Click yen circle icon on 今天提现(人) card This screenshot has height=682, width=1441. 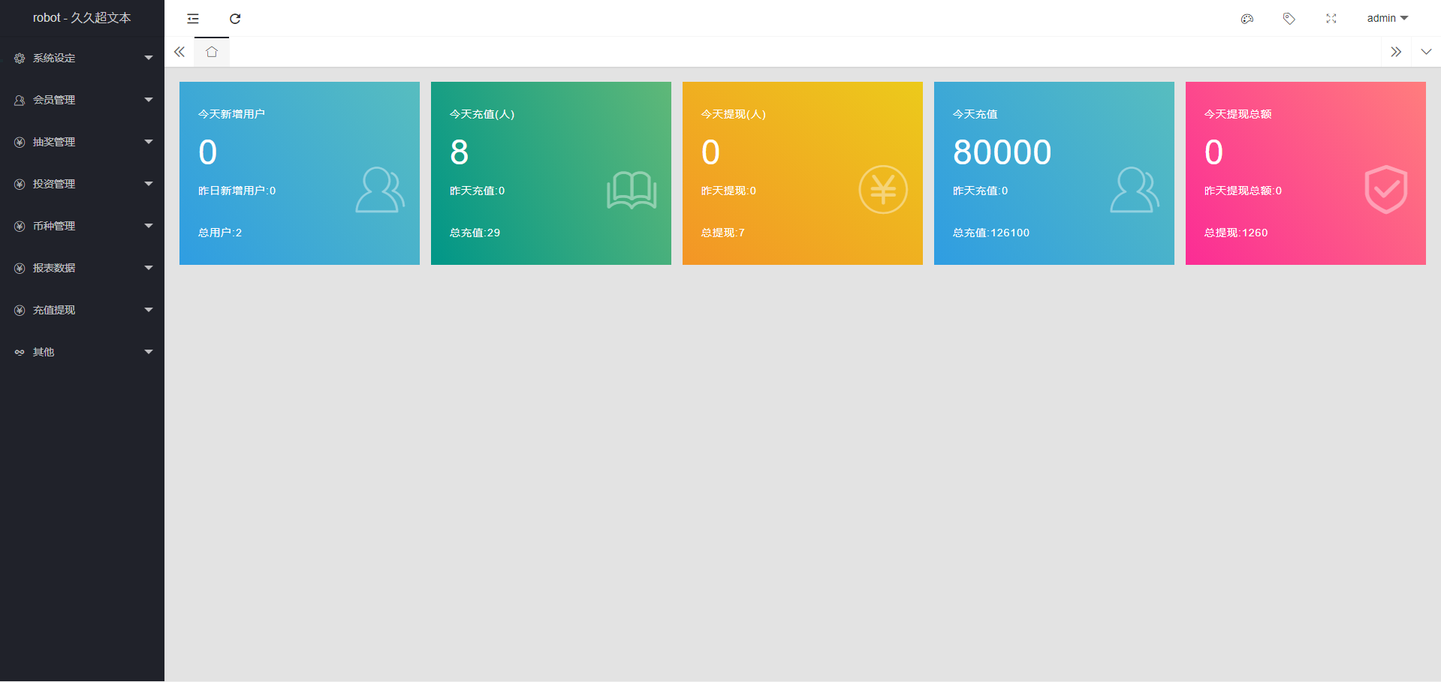pyautogui.click(x=883, y=189)
